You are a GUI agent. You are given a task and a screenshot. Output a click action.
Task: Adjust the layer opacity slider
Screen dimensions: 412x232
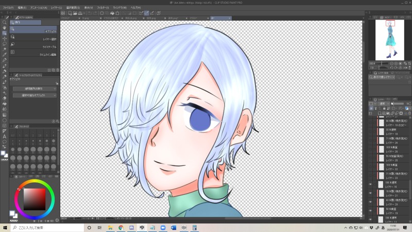398,104
